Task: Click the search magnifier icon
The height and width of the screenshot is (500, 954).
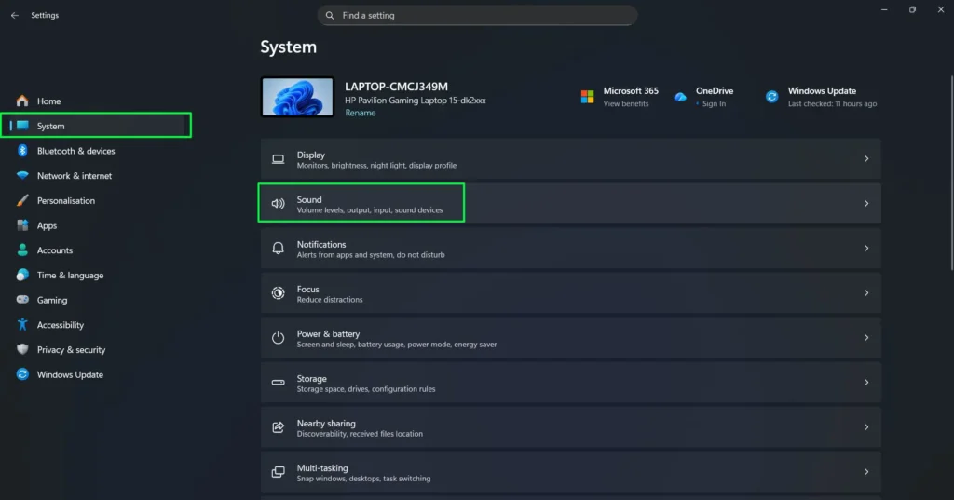Action: coord(330,15)
